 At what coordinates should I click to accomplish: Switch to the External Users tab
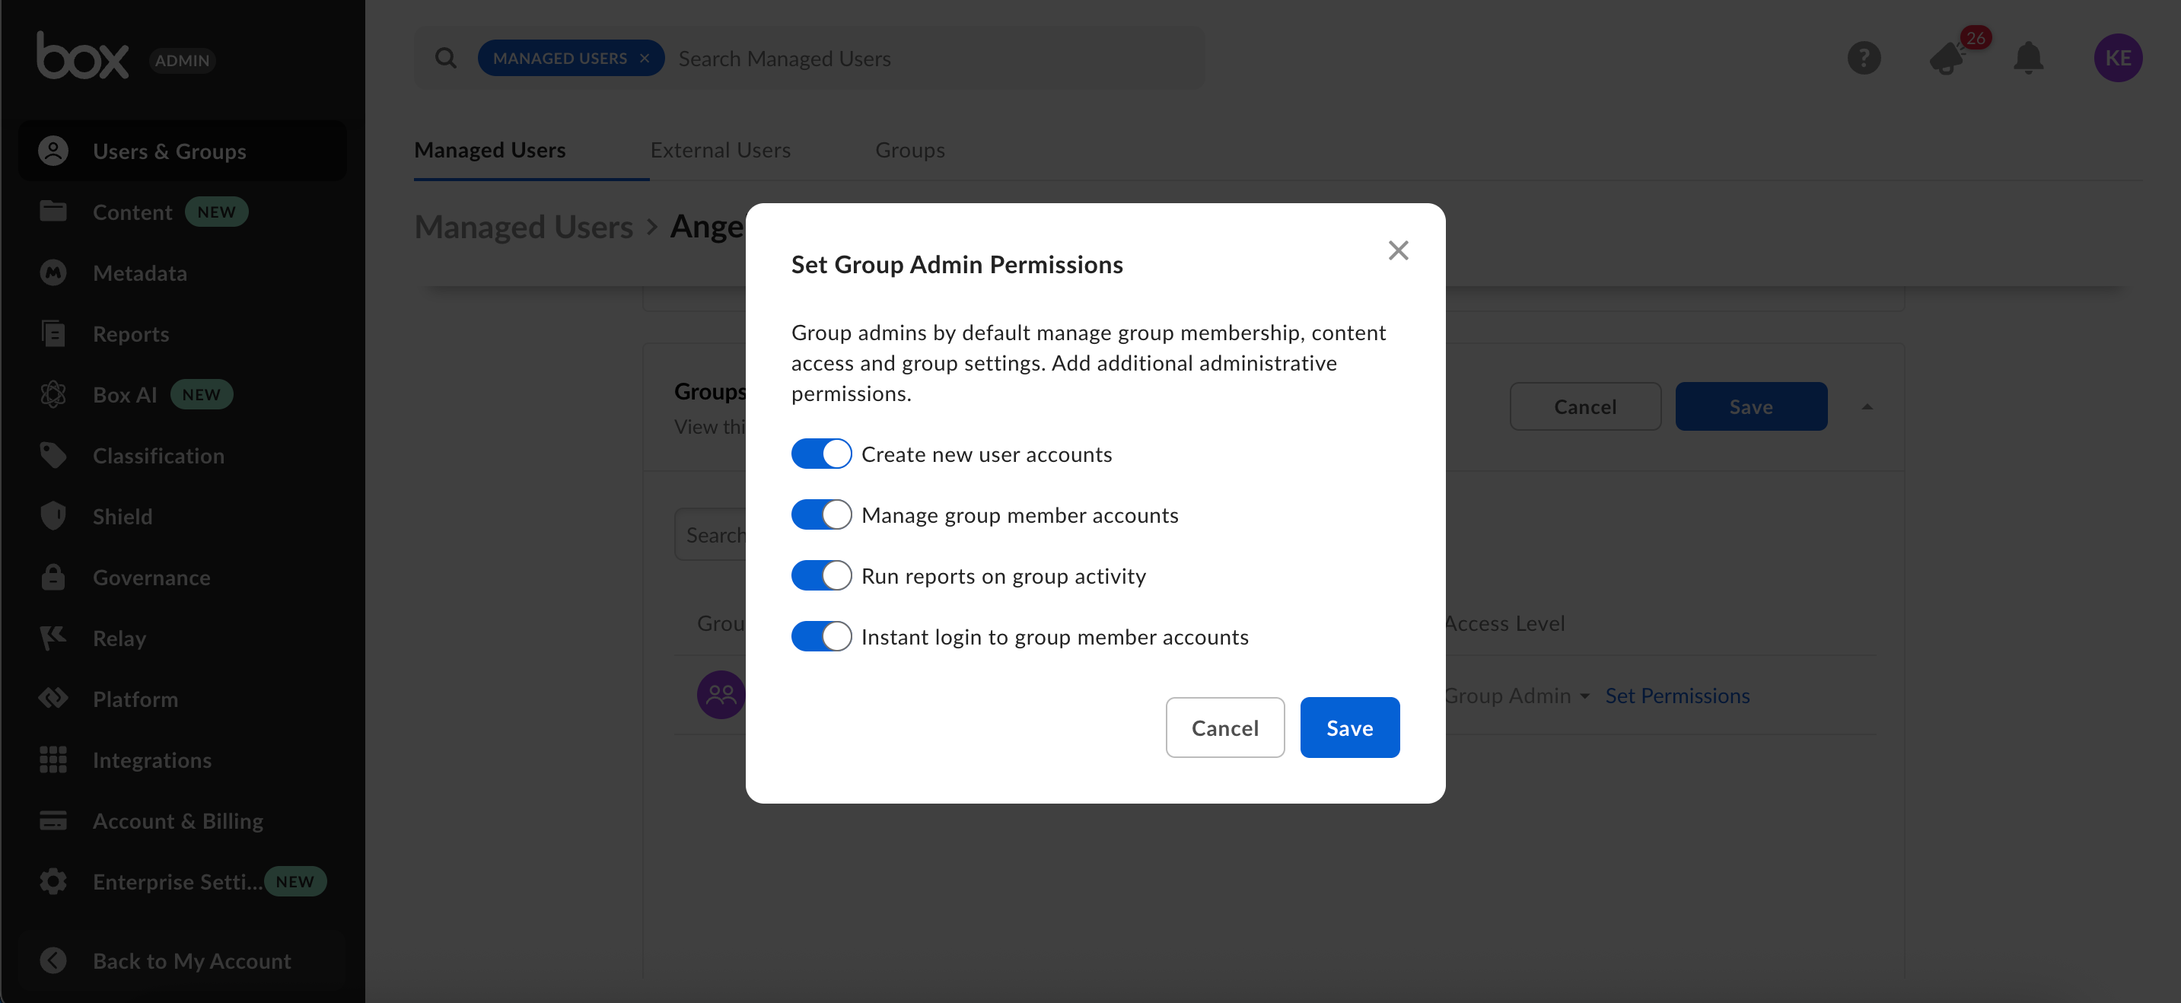720,149
